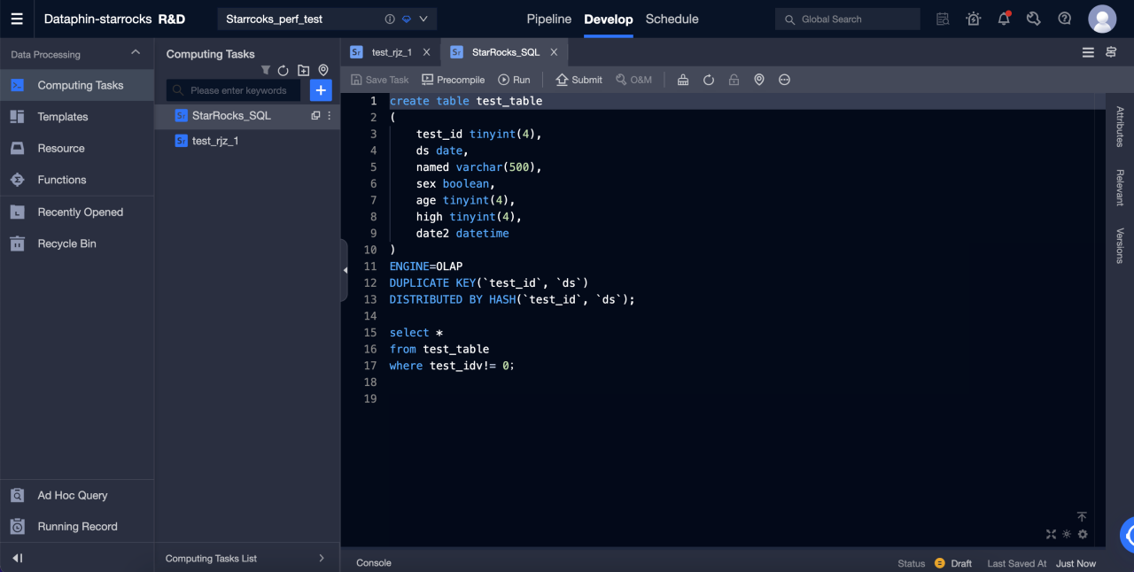The width and height of the screenshot is (1134, 572).
Task: Click the format code broom icon
Action: [683, 80]
